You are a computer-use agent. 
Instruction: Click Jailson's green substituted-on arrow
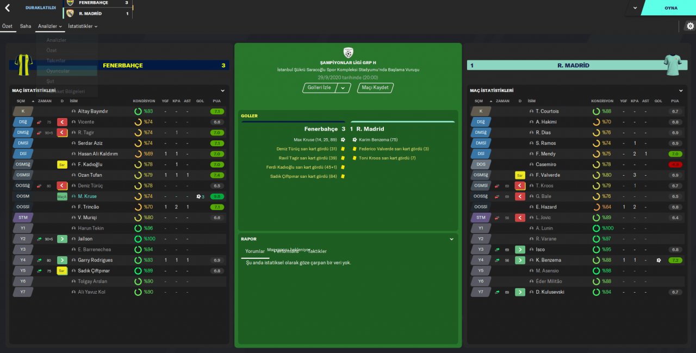62,239
